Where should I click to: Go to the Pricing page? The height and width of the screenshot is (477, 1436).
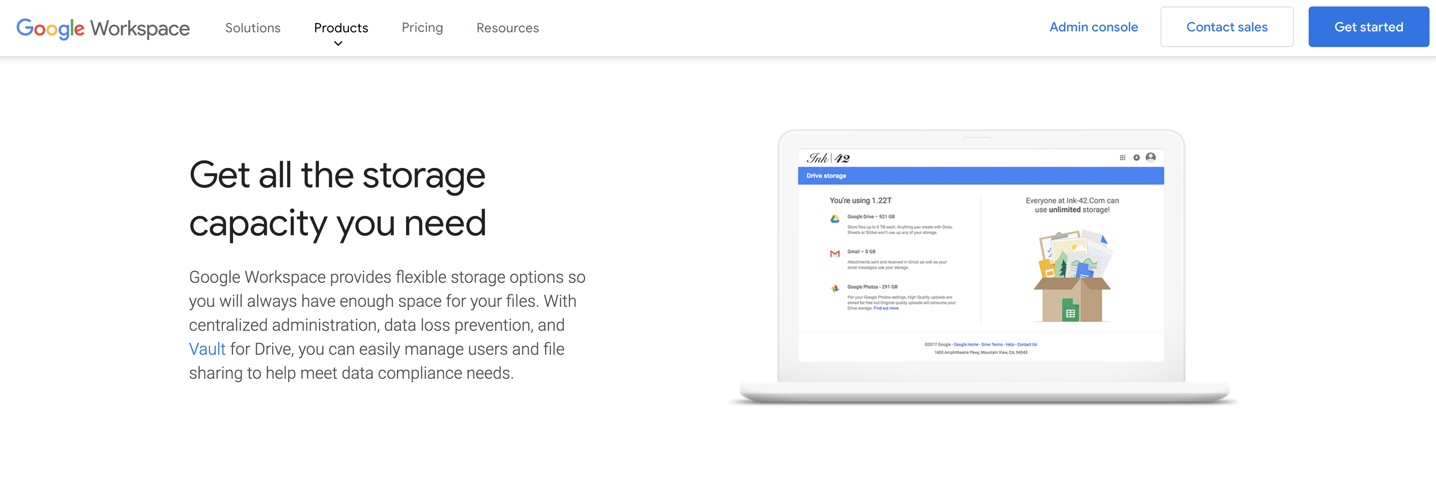point(422,28)
